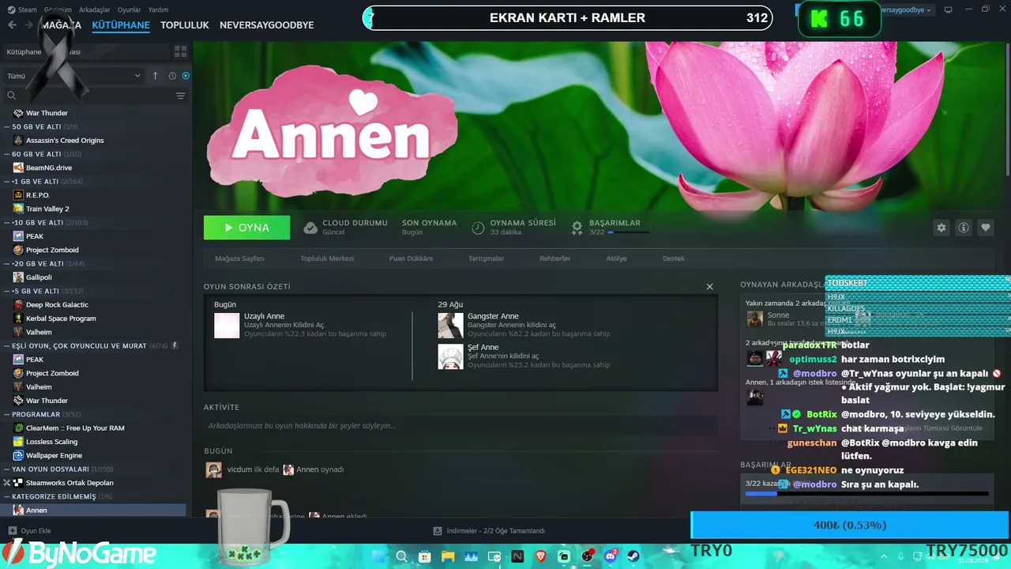Switch to the KÜTÜPHANE tab
Screen dimensions: 1011x569
[x=121, y=25]
